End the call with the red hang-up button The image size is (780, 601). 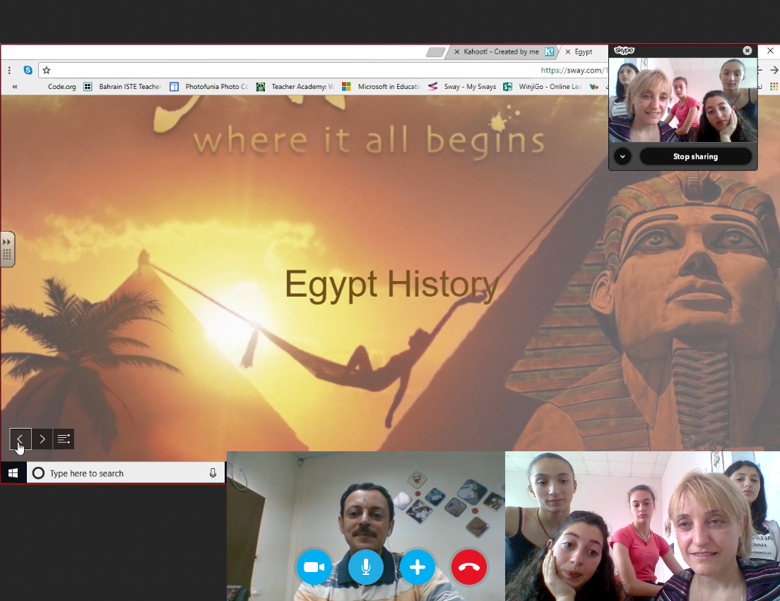pos(469,567)
